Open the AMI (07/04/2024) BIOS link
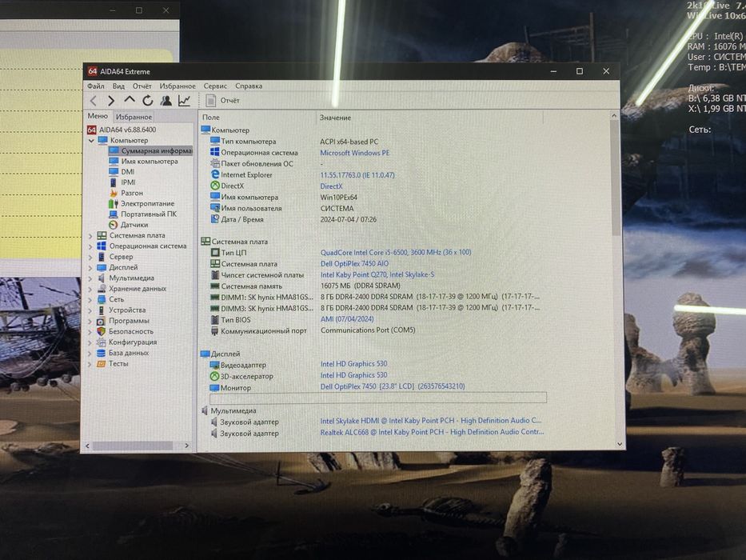 coord(347,319)
